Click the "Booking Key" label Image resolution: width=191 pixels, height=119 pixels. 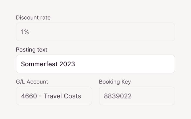(x=115, y=81)
